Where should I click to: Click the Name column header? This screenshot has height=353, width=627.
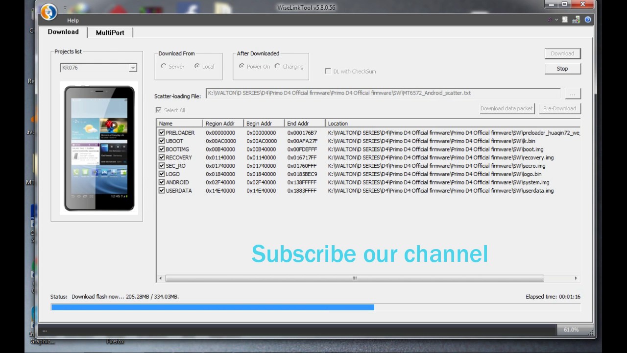coord(180,124)
